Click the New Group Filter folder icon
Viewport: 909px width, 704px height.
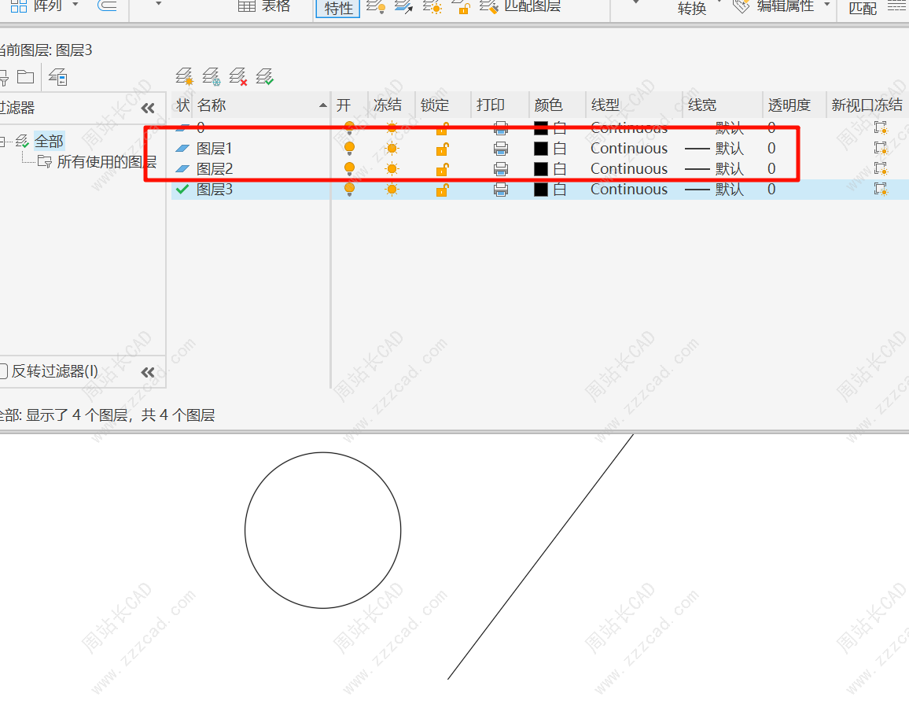point(26,77)
